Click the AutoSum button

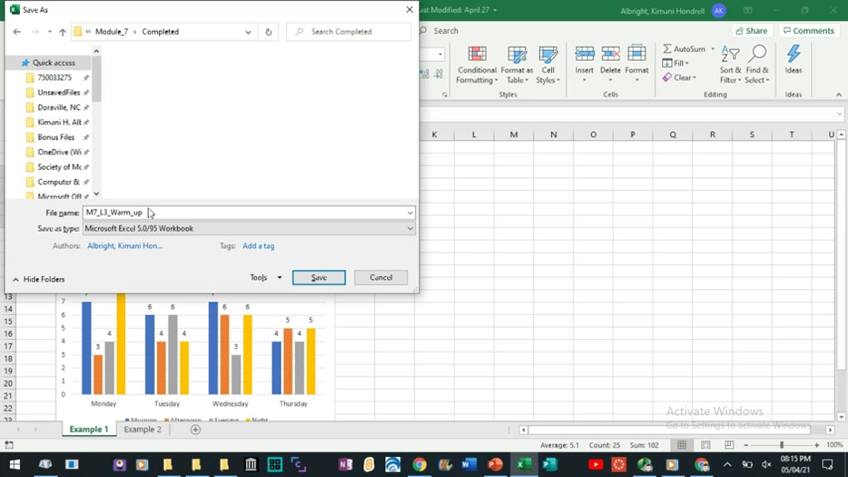684,49
